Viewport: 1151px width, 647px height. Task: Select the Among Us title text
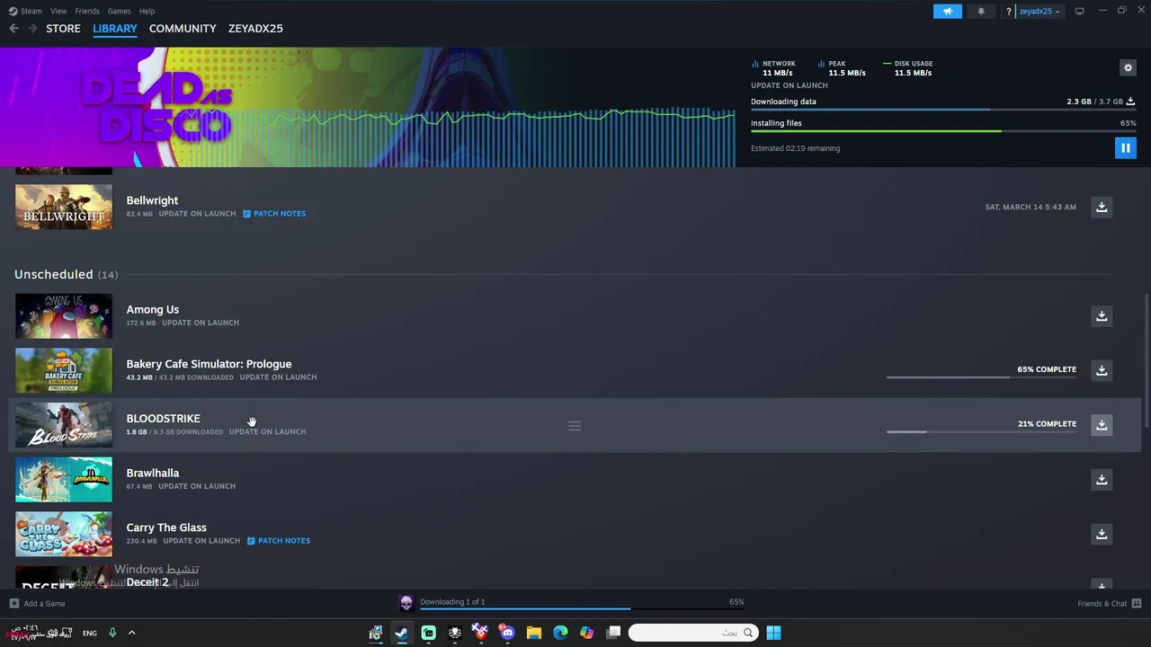[152, 309]
